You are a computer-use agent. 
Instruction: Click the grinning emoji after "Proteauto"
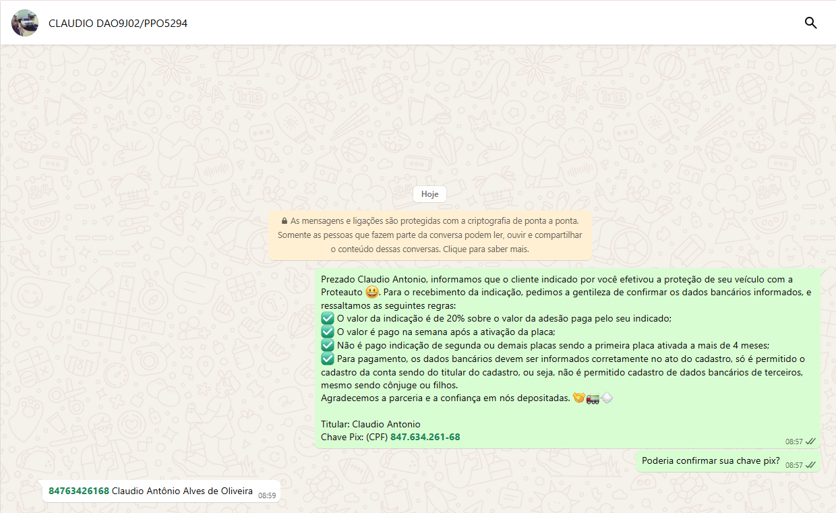[x=371, y=293]
